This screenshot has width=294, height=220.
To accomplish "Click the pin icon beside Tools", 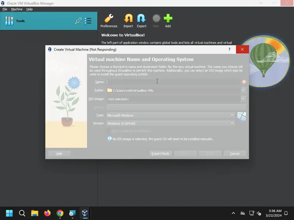I will [x=78, y=21].
